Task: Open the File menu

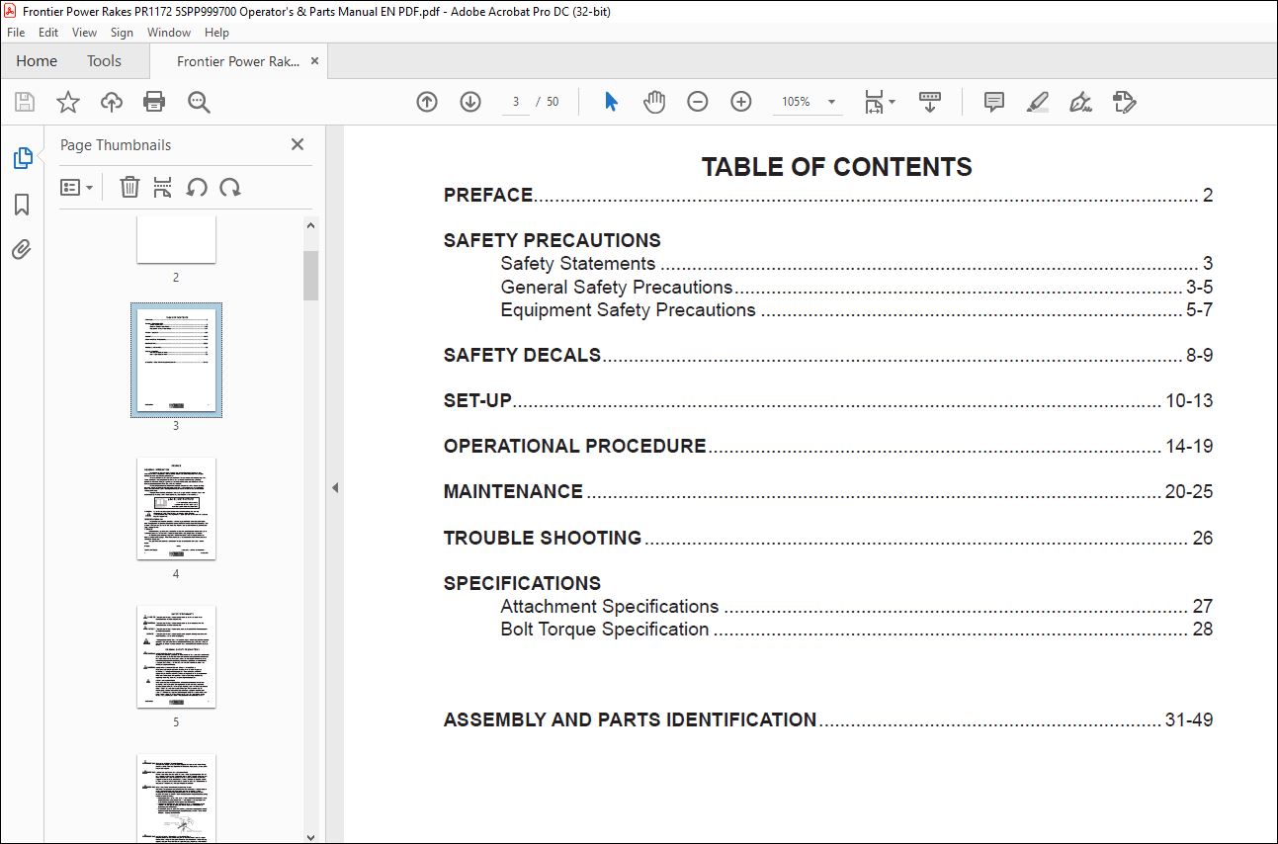Action: (16, 33)
